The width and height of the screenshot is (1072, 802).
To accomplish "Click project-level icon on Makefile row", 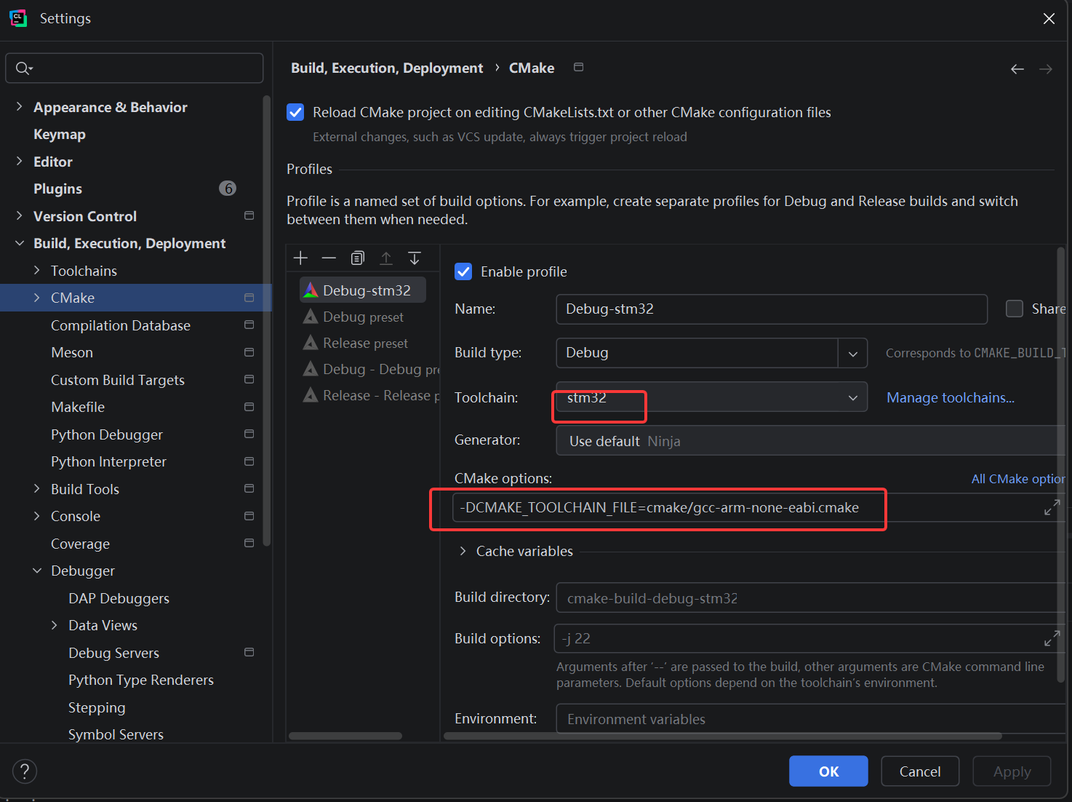I will click(x=249, y=407).
